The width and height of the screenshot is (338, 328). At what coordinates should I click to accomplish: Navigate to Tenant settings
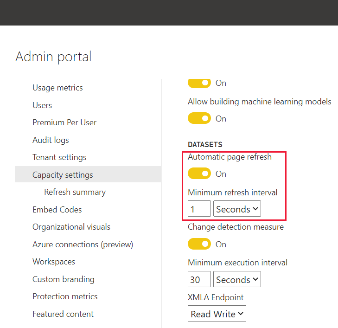tap(59, 157)
